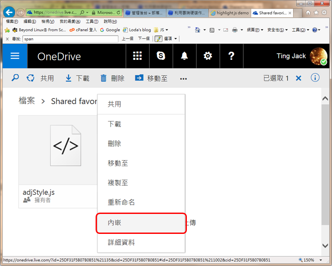Click 下載 in the OneDrive toolbar
Viewport: 332px width, 266px height.
coord(77,78)
